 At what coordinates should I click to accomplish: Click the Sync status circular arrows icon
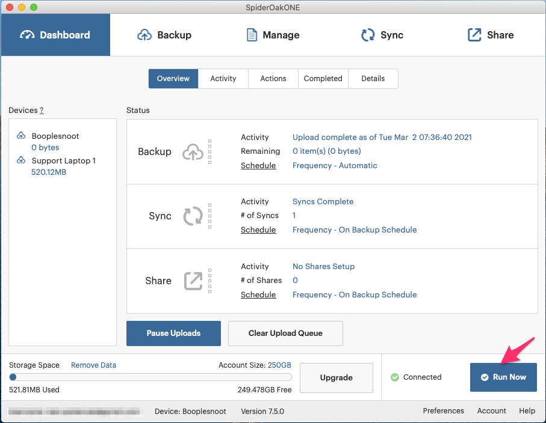click(193, 216)
